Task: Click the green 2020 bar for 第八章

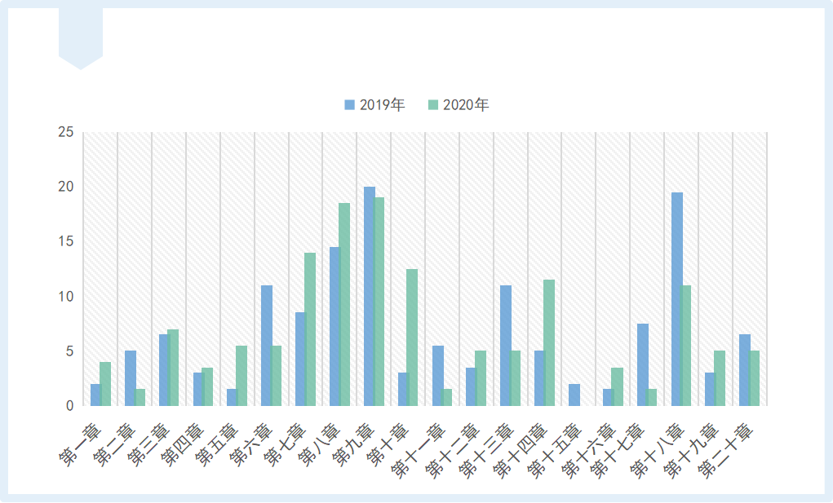Action: coord(344,304)
